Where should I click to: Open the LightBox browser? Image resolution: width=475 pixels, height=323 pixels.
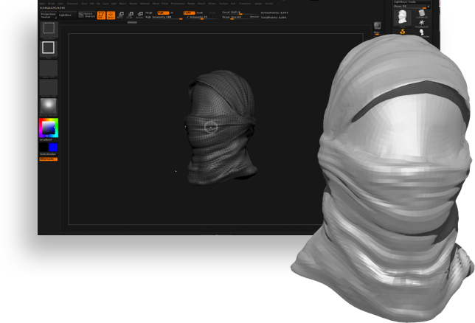[66, 15]
